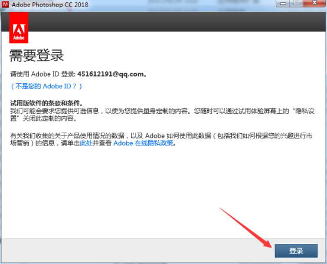327x264 pixels.
Task: Click the 需要登录 heading
Action: pyautogui.click(x=37, y=55)
